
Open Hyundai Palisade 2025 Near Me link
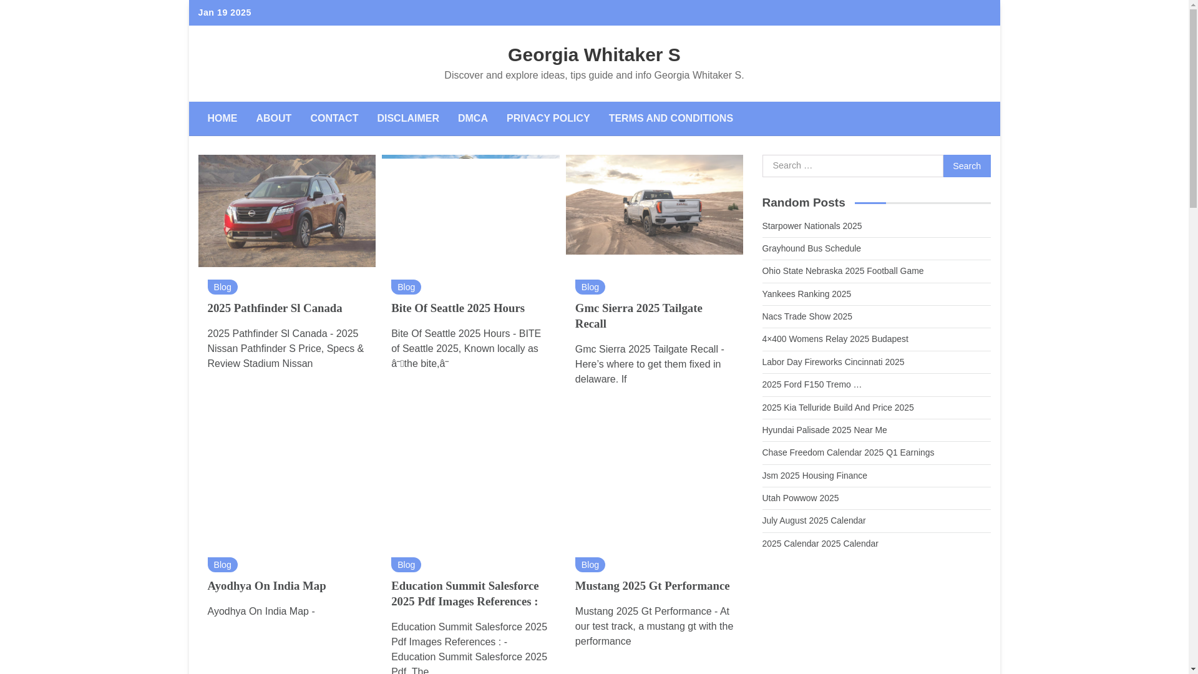click(824, 430)
